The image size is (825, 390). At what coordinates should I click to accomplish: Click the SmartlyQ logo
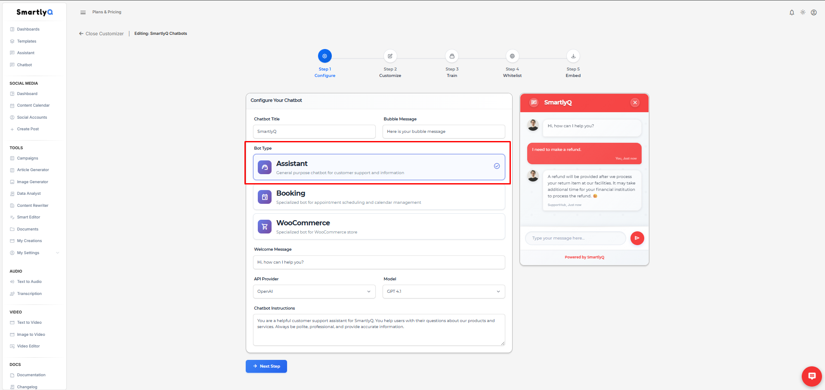(34, 12)
